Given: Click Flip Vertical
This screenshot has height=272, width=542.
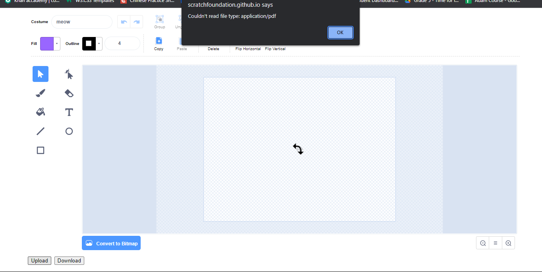Looking at the screenshot, I should coord(275,49).
